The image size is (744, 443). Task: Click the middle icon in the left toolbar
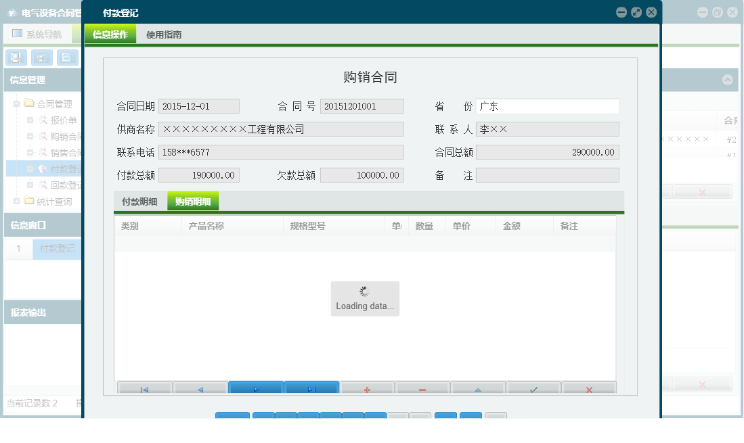(41, 57)
